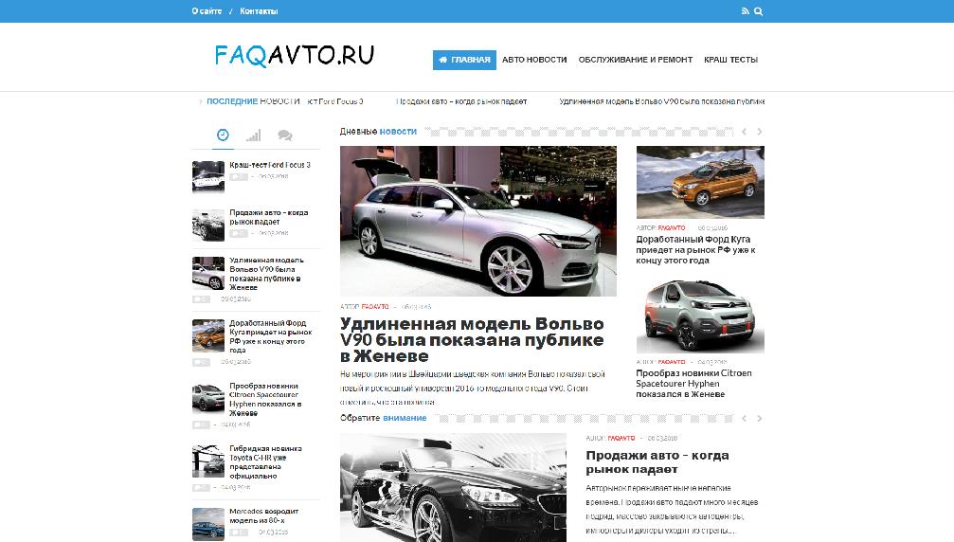Open the Контакты link
Image resolution: width=954 pixels, height=542 pixels.
(259, 11)
